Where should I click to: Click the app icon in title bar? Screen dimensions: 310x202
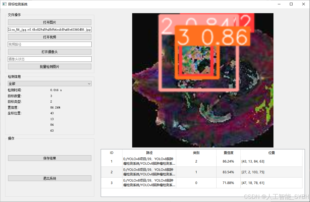[x=4, y=4]
